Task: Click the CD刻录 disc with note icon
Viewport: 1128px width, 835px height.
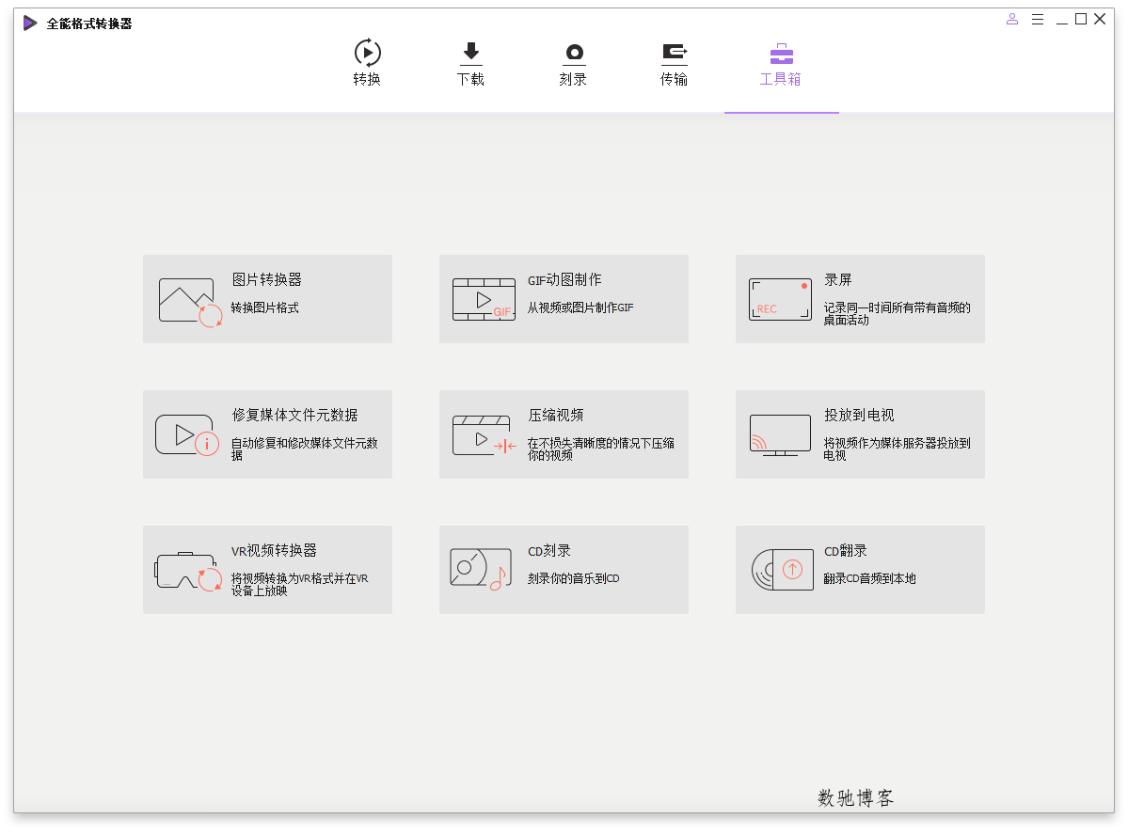Action: (x=481, y=569)
